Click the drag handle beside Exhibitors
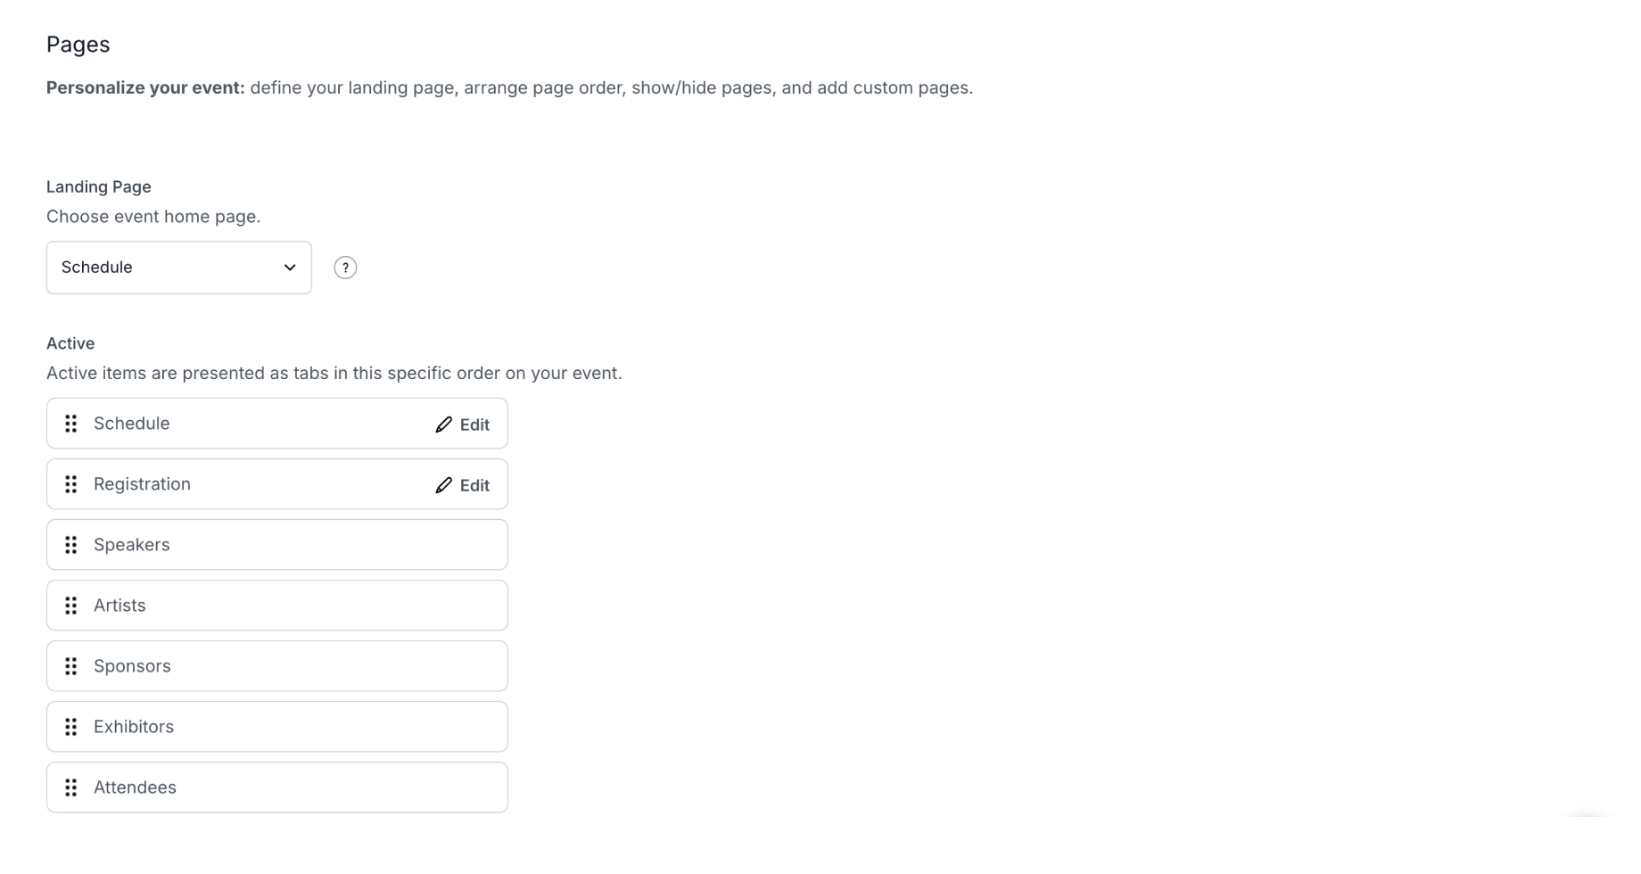Image resolution: width=1641 pixels, height=874 pixels. click(x=71, y=727)
